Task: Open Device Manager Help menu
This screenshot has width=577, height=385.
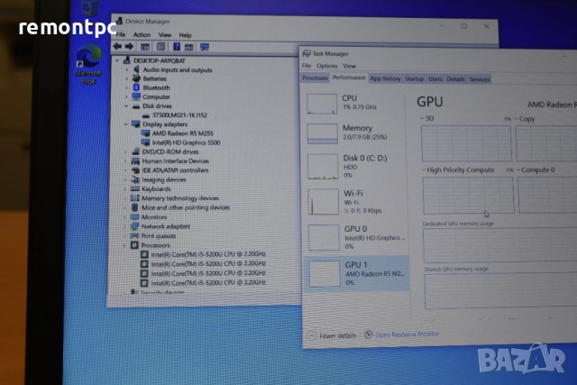Action: pos(185,35)
